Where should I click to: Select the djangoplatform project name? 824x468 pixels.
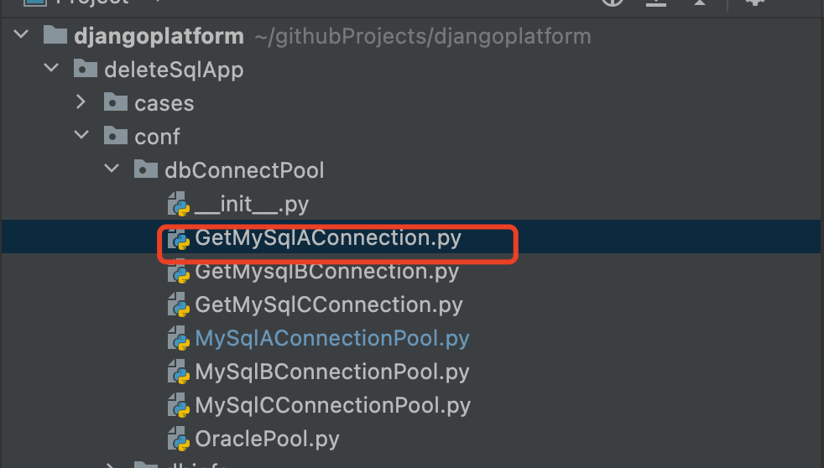point(159,36)
